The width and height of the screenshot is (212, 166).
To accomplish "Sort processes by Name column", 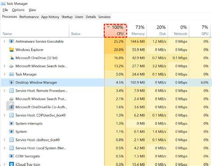I will (x=35, y=31).
